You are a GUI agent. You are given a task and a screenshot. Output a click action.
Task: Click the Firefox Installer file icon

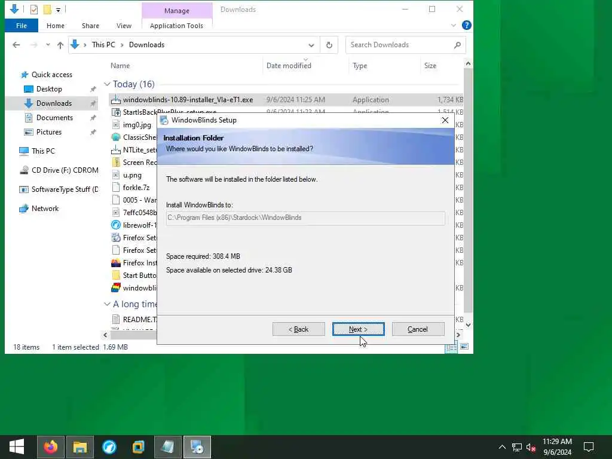pyautogui.click(x=115, y=263)
